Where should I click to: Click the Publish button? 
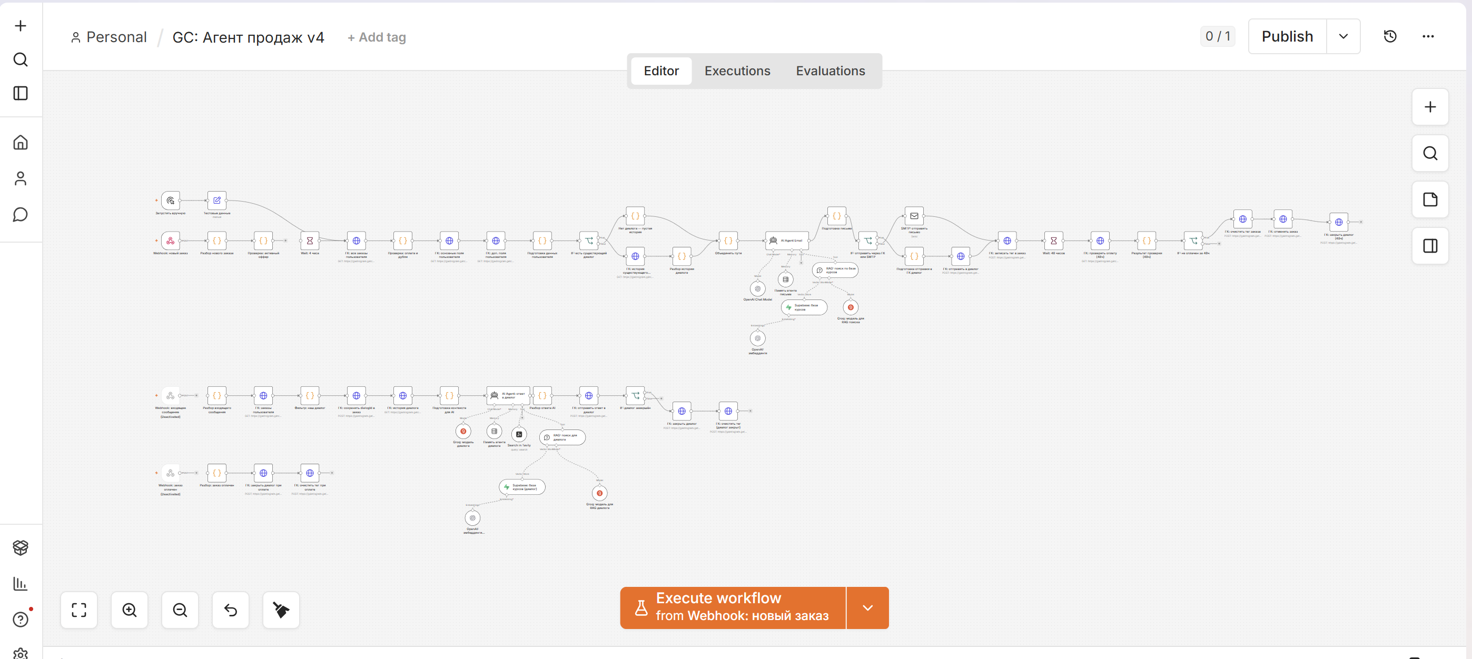[1288, 36]
